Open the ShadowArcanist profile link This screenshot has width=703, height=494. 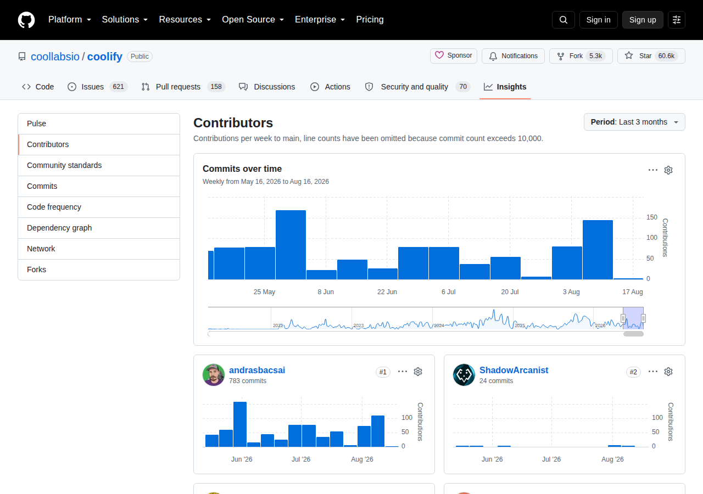(514, 370)
